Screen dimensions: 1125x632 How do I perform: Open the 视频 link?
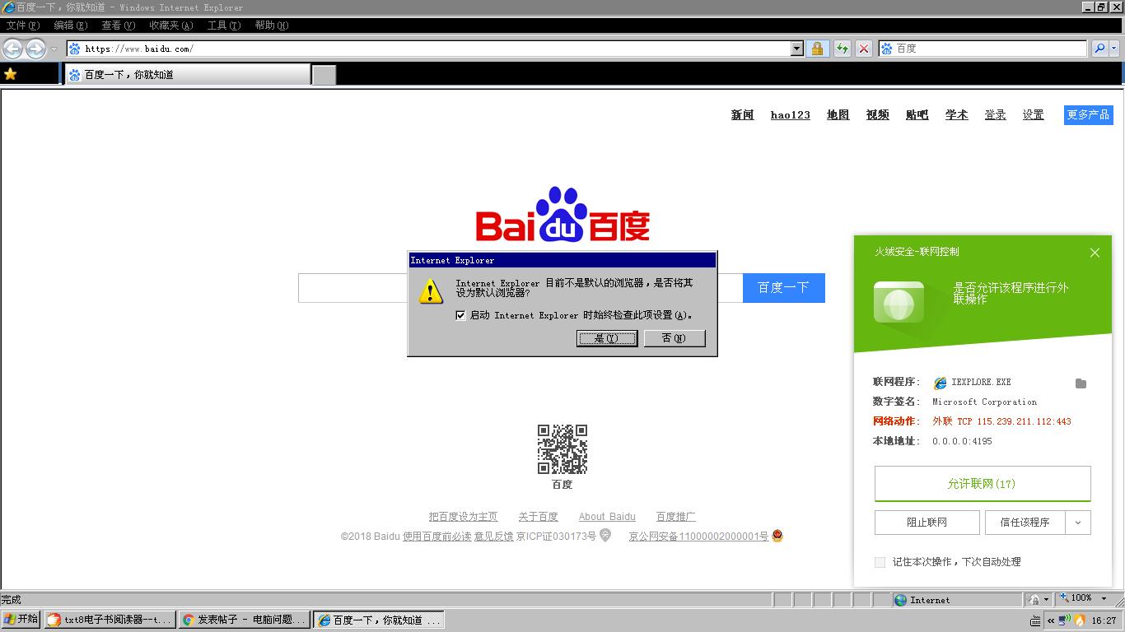tap(877, 115)
